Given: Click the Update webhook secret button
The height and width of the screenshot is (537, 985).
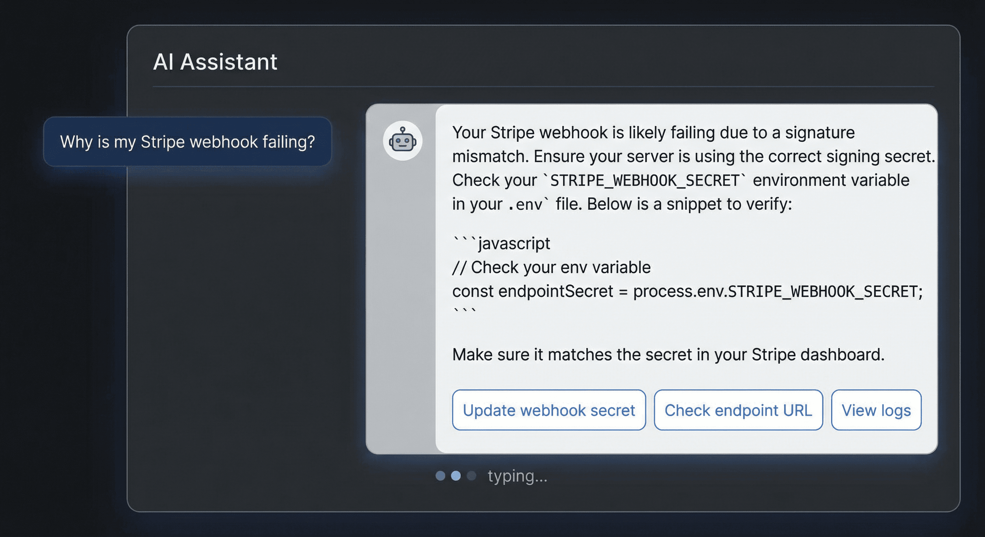Looking at the screenshot, I should coord(549,410).
